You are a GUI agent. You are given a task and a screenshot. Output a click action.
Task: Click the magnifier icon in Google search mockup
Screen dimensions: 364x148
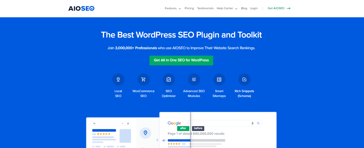coord(258,123)
